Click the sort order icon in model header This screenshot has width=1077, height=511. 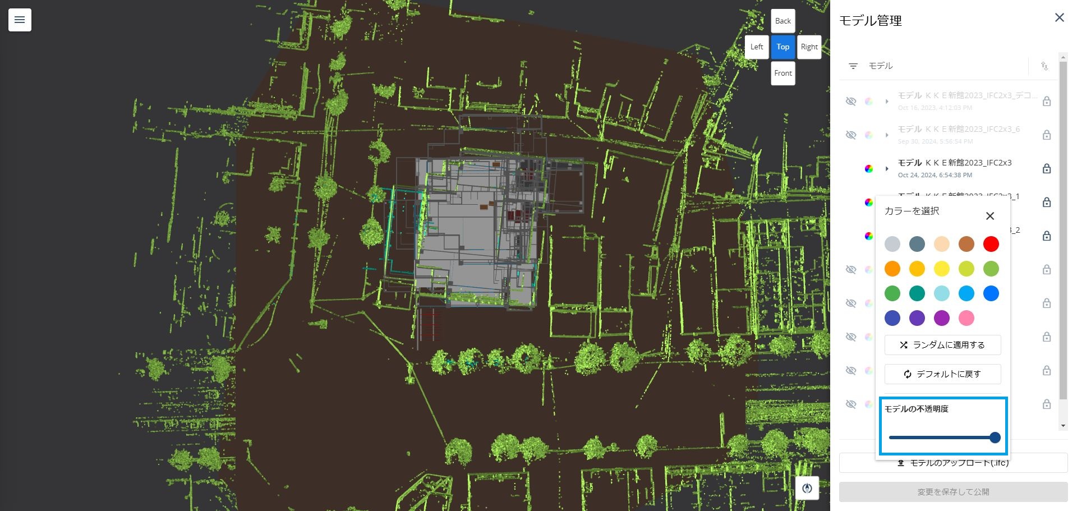1044,66
